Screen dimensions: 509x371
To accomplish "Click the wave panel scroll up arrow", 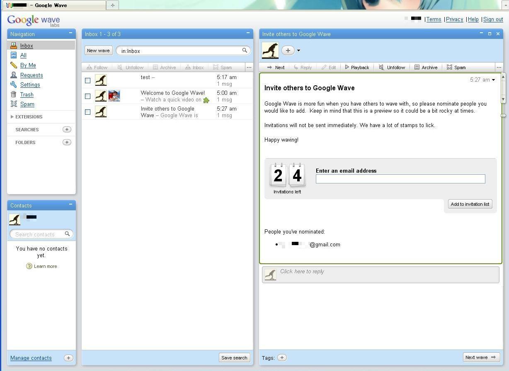I will pos(504,77).
